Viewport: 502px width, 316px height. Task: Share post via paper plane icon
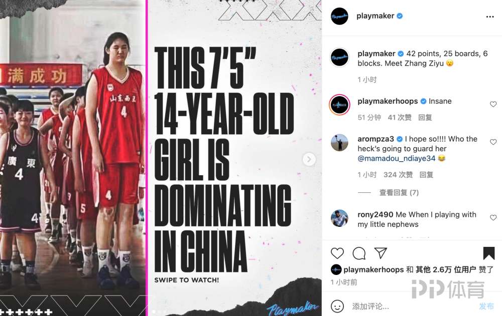[381, 253]
